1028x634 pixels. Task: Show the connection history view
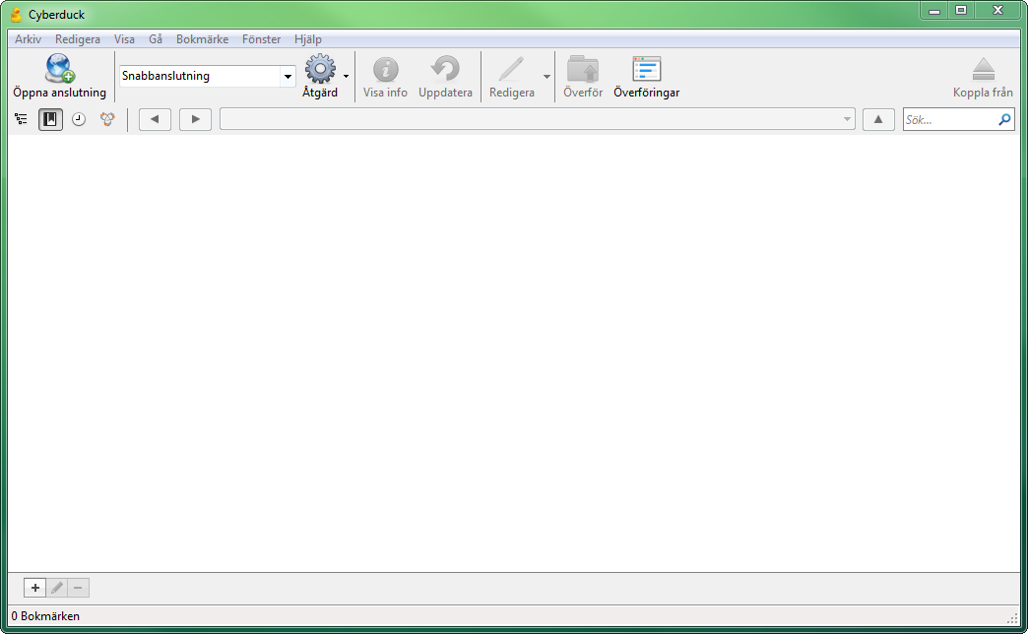click(79, 119)
